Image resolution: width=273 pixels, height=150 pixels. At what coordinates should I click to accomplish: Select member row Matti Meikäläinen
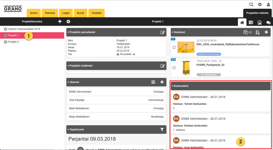click(116, 108)
